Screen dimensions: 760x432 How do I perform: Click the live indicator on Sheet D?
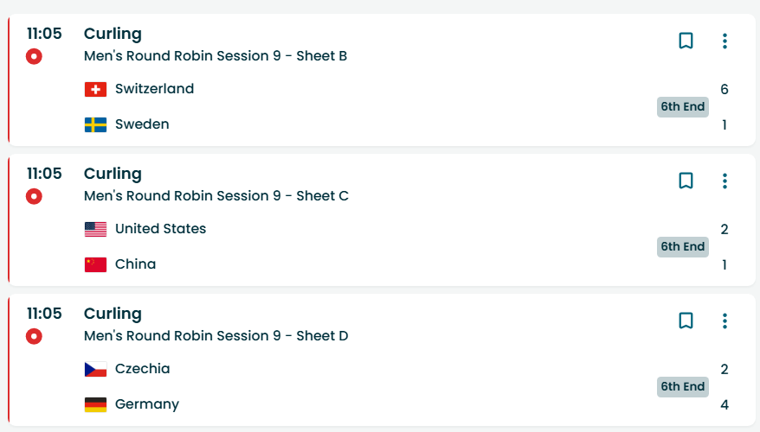point(34,337)
